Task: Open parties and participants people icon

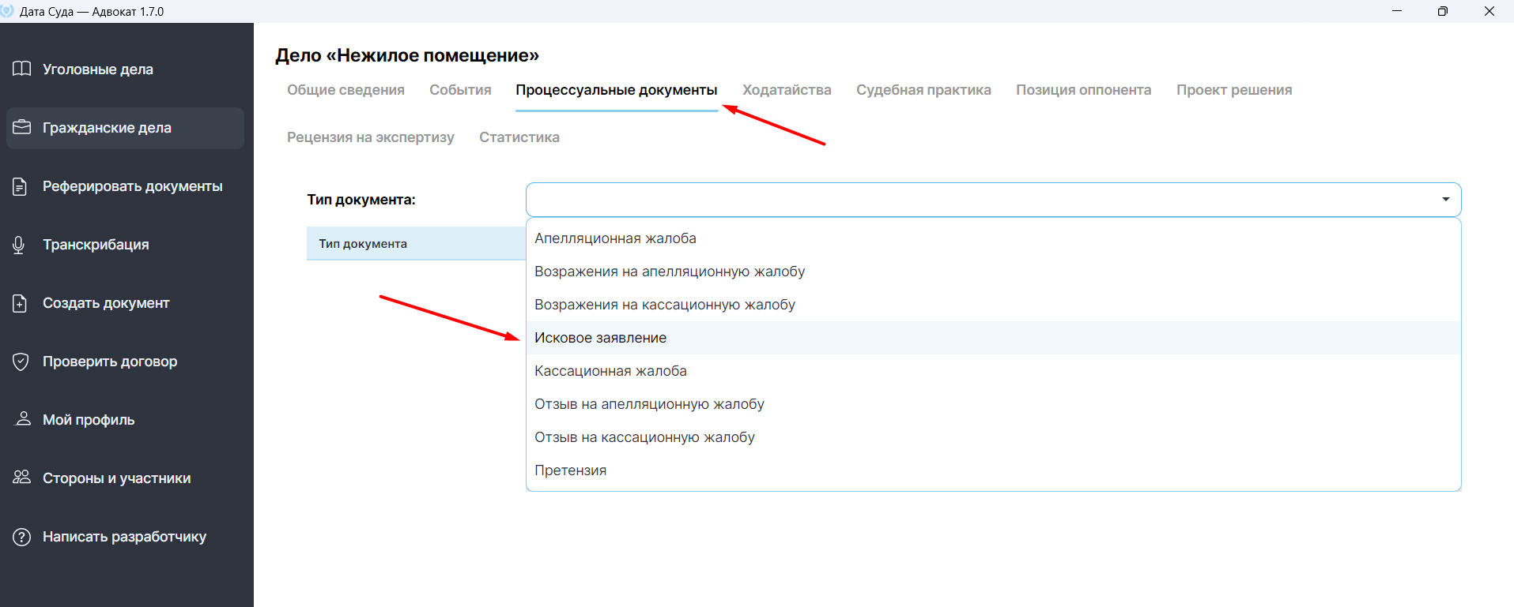Action: coord(22,477)
